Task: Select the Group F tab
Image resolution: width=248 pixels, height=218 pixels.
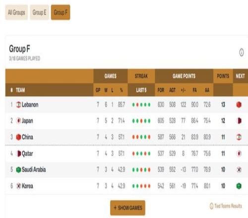Action: point(61,12)
